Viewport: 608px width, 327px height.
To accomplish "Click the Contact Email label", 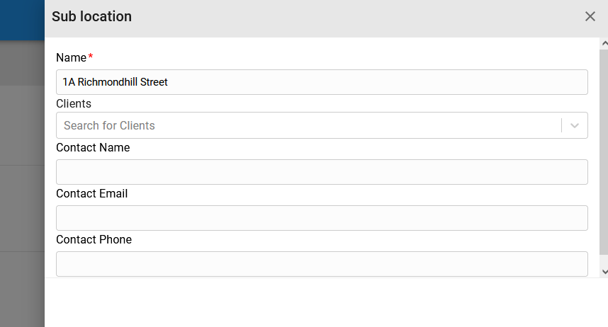I will (92, 194).
